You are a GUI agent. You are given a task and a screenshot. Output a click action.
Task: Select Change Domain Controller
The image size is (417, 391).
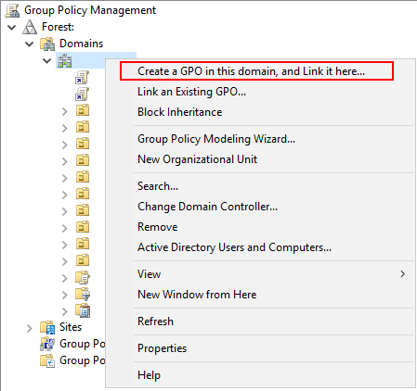pos(208,207)
